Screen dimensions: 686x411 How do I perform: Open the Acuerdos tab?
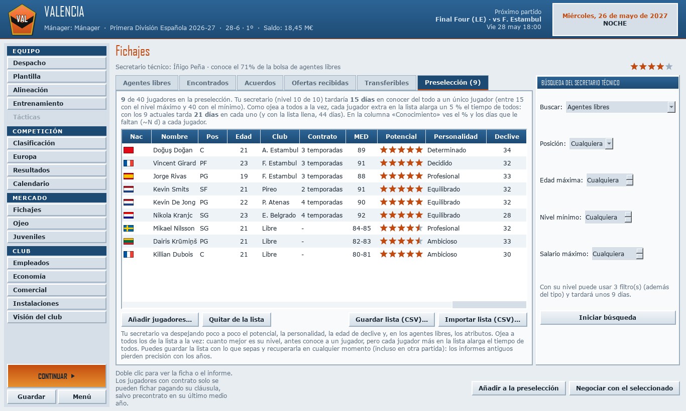pyautogui.click(x=260, y=83)
